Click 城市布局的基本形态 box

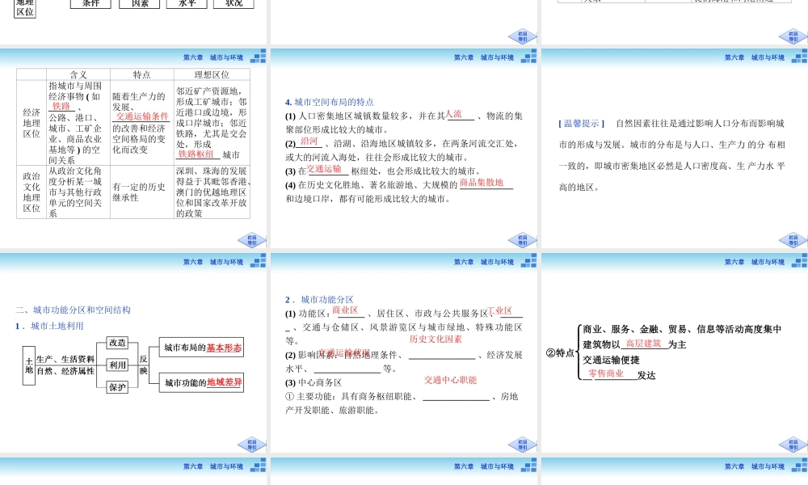tap(201, 348)
